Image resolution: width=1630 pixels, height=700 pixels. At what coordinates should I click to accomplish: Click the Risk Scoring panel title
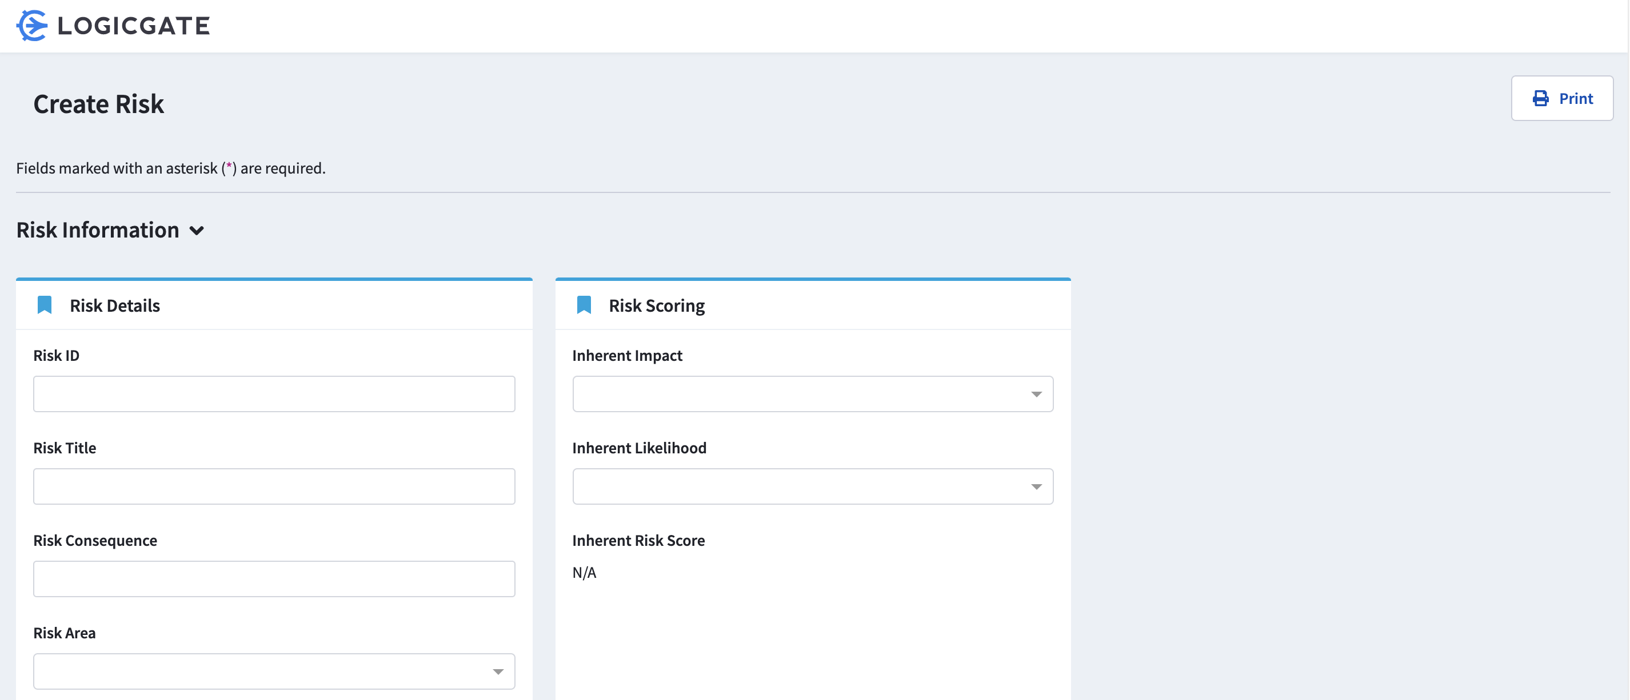(657, 306)
